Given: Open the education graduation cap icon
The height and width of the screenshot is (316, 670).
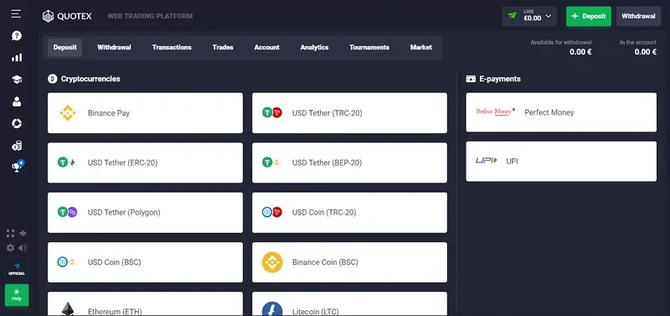Looking at the screenshot, I should tap(16, 80).
